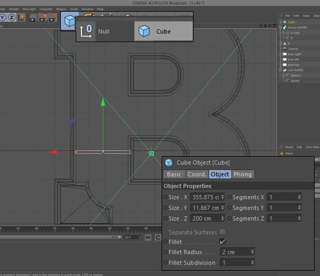The width and height of the screenshot is (320, 276).
Task: Click the Size X spinner arrows
Action: point(222,197)
